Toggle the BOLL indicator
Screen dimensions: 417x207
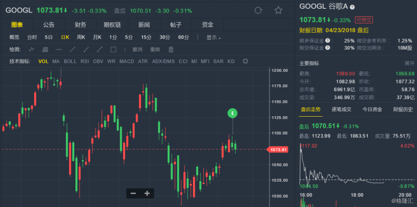click(x=70, y=61)
